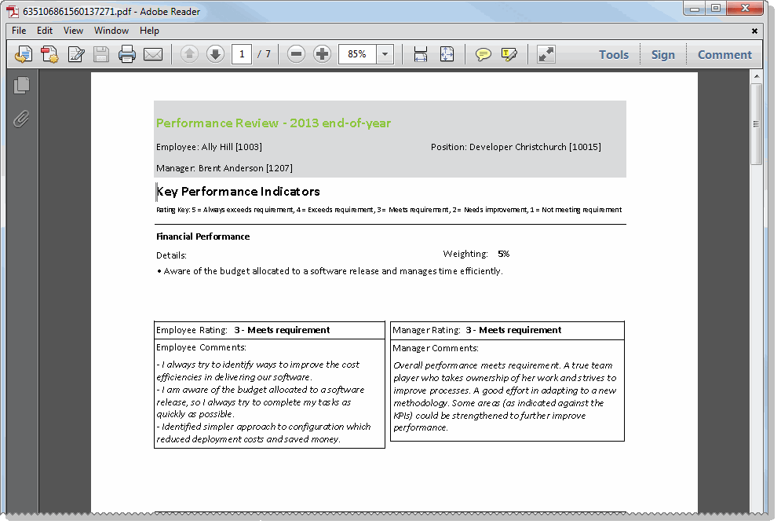Select the highlight text tool
Screen dimensions: 781x528
pyautogui.click(x=509, y=54)
